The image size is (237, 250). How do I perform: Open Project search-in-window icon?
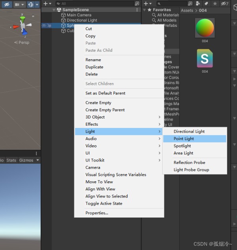[x=190, y=4]
